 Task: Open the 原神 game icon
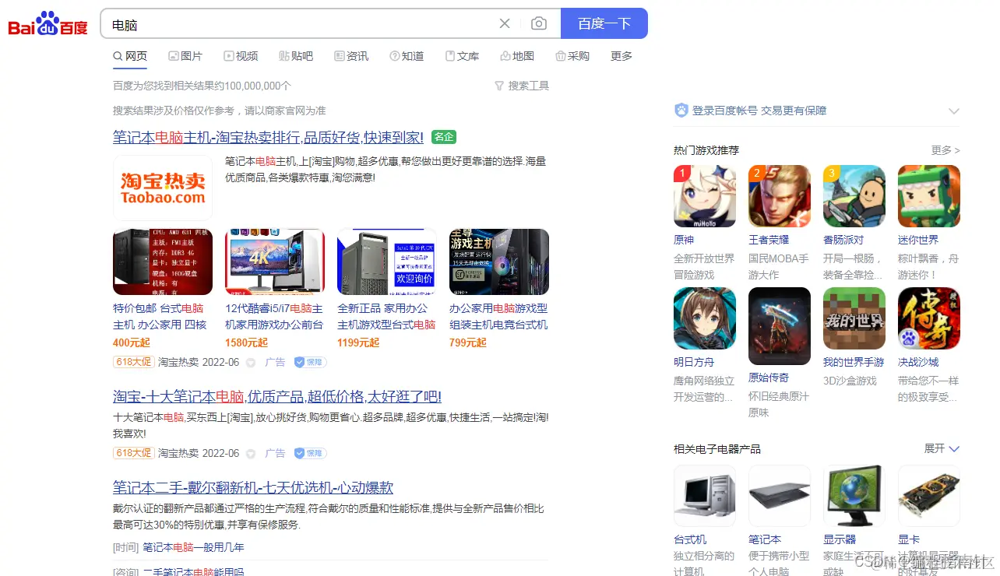click(705, 196)
